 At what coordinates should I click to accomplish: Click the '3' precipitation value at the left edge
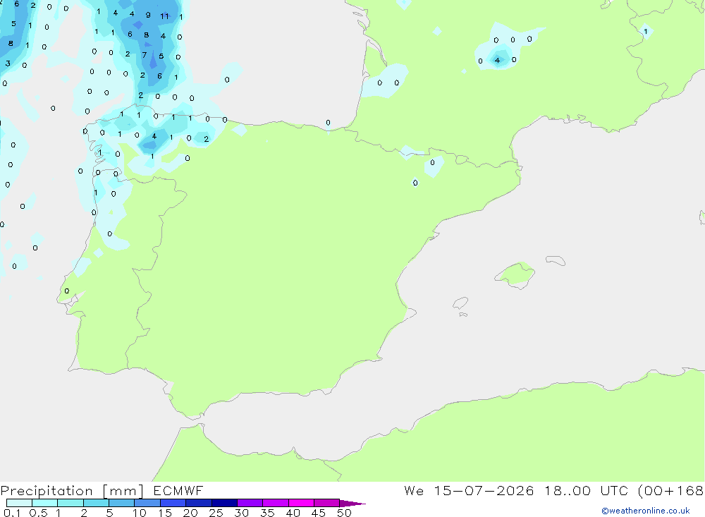[8, 63]
